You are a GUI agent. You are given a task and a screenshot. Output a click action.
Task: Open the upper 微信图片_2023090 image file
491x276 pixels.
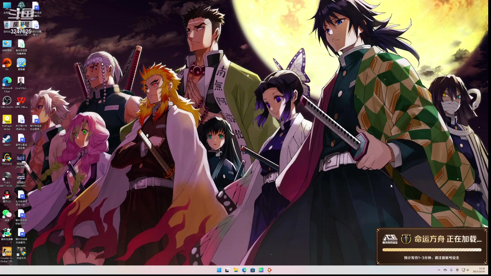[21, 161]
